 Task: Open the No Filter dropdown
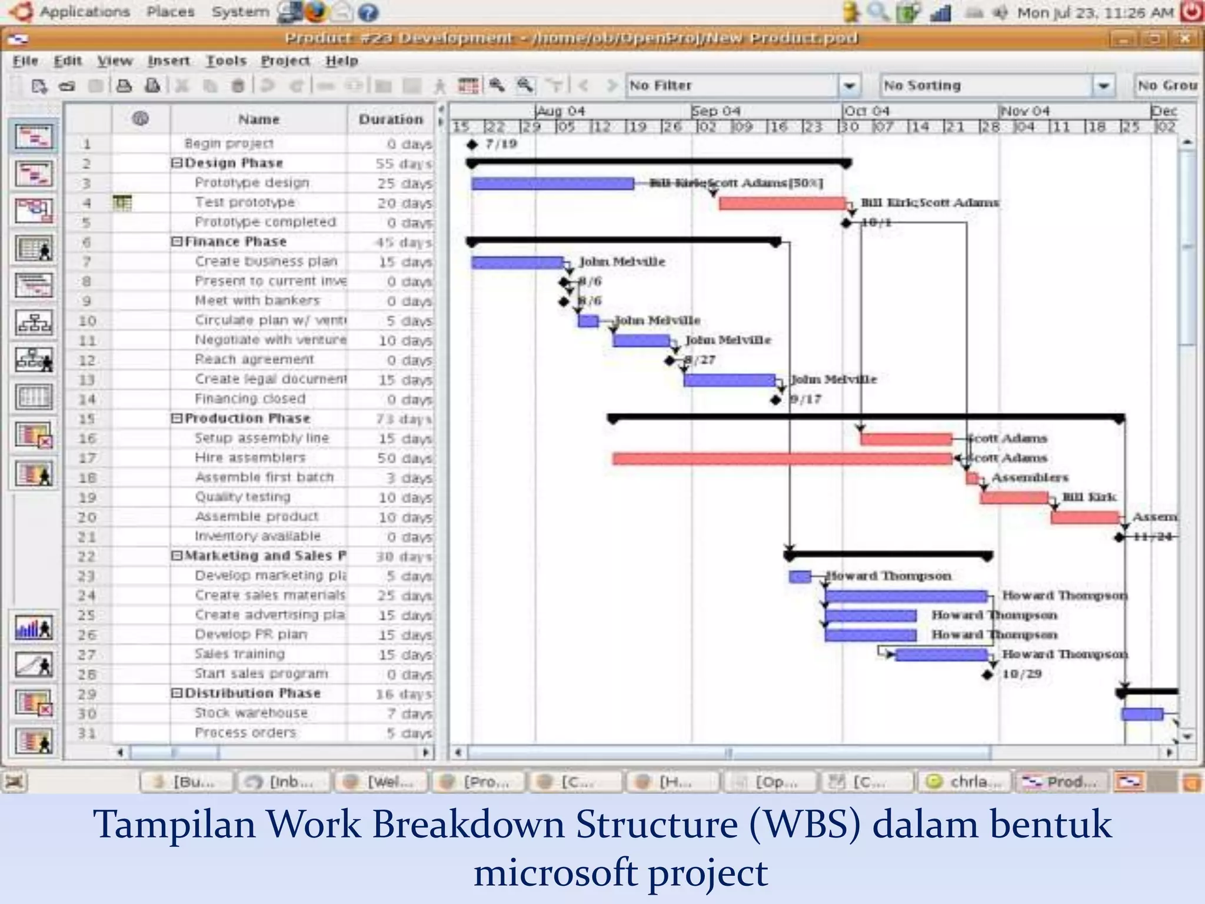click(x=849, y=86)
